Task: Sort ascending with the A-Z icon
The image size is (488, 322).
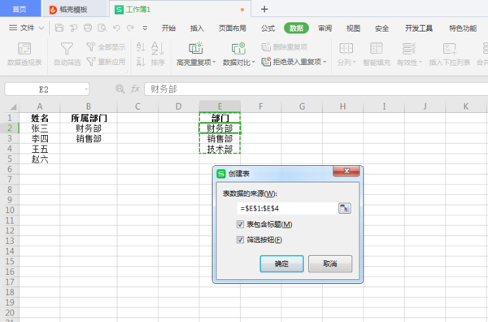Action: pyautogui.click(x=141, y=47)
